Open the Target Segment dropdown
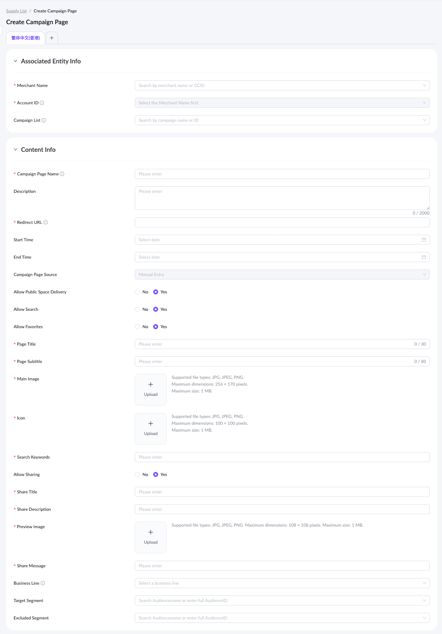442x634 pixels. pos(282,601)
